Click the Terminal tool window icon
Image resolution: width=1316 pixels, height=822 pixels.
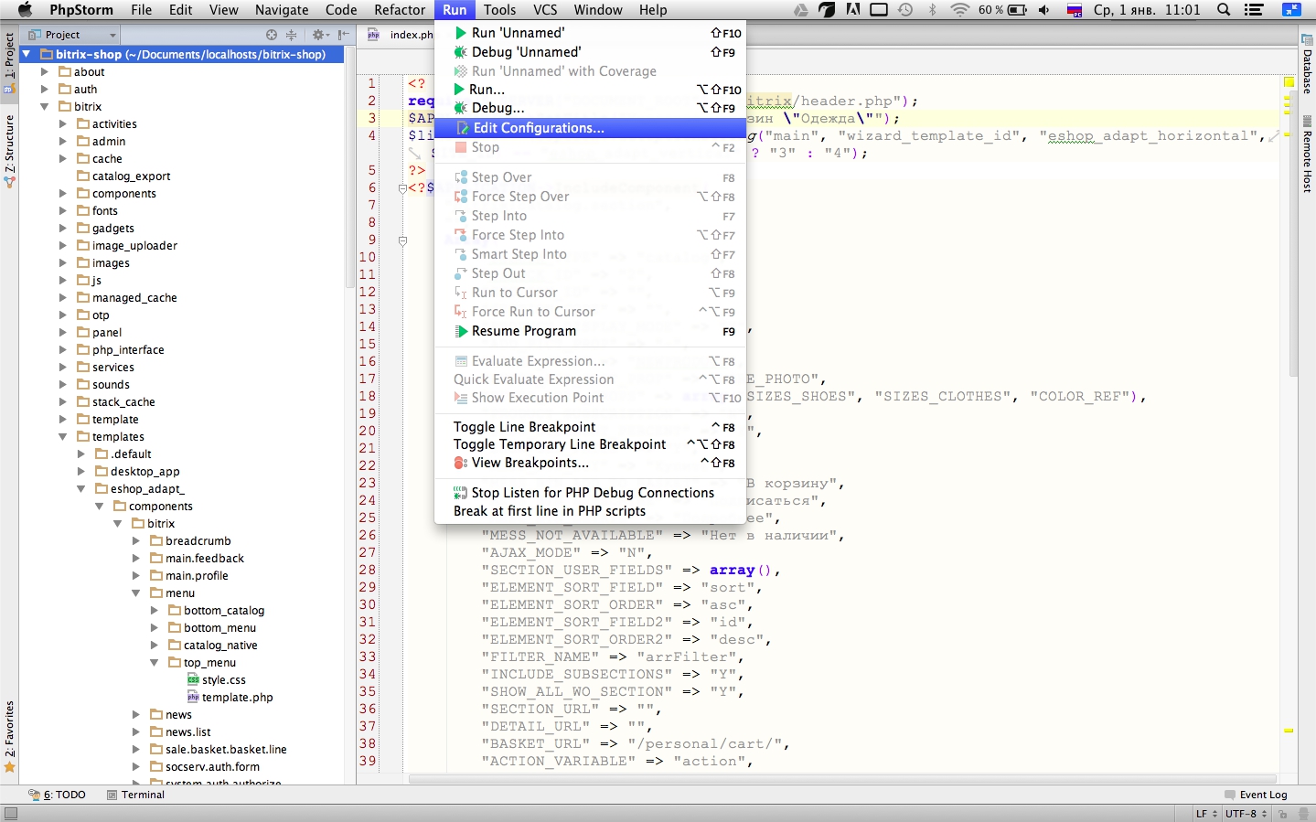pyautogui.click(x=112, y=795)
